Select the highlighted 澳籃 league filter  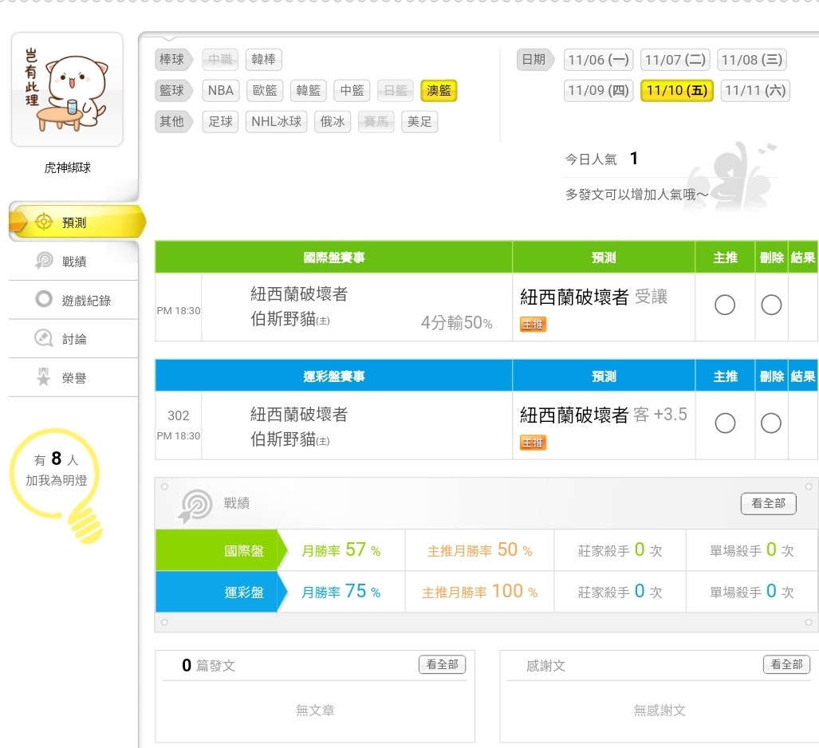coord(439,90)
